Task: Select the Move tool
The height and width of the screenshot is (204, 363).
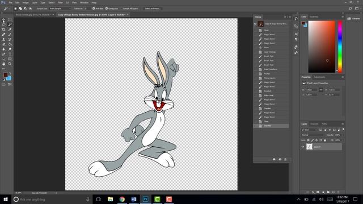Action: [x=3, y=20]
